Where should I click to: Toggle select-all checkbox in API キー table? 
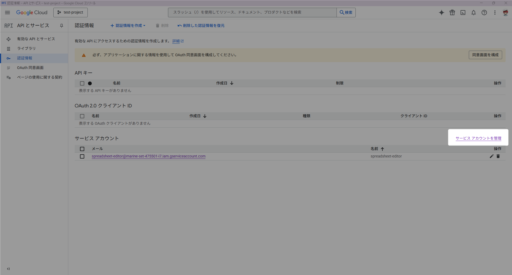pyautogui.click(x=82, y=83)
